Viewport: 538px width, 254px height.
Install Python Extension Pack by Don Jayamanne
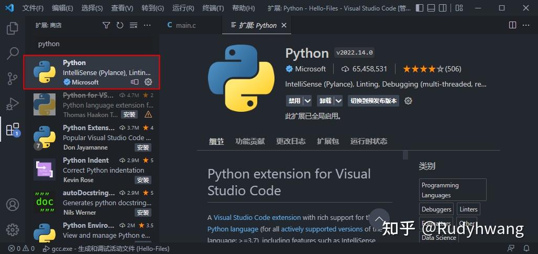tap(143, 147)
